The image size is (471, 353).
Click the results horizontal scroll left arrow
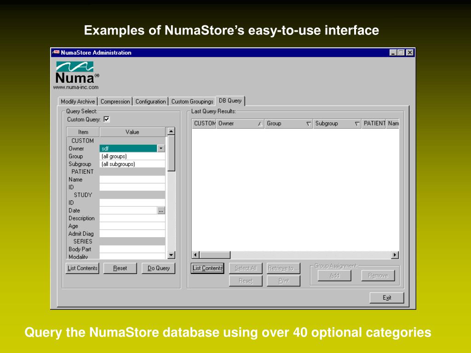click(x=195, y=255)
